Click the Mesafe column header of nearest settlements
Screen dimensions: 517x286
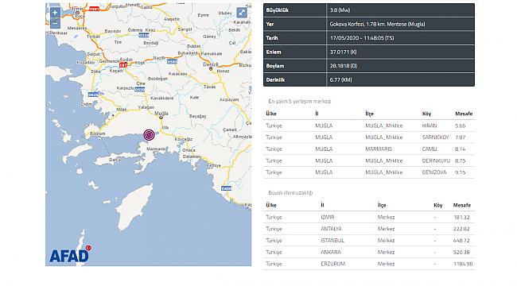464,114
